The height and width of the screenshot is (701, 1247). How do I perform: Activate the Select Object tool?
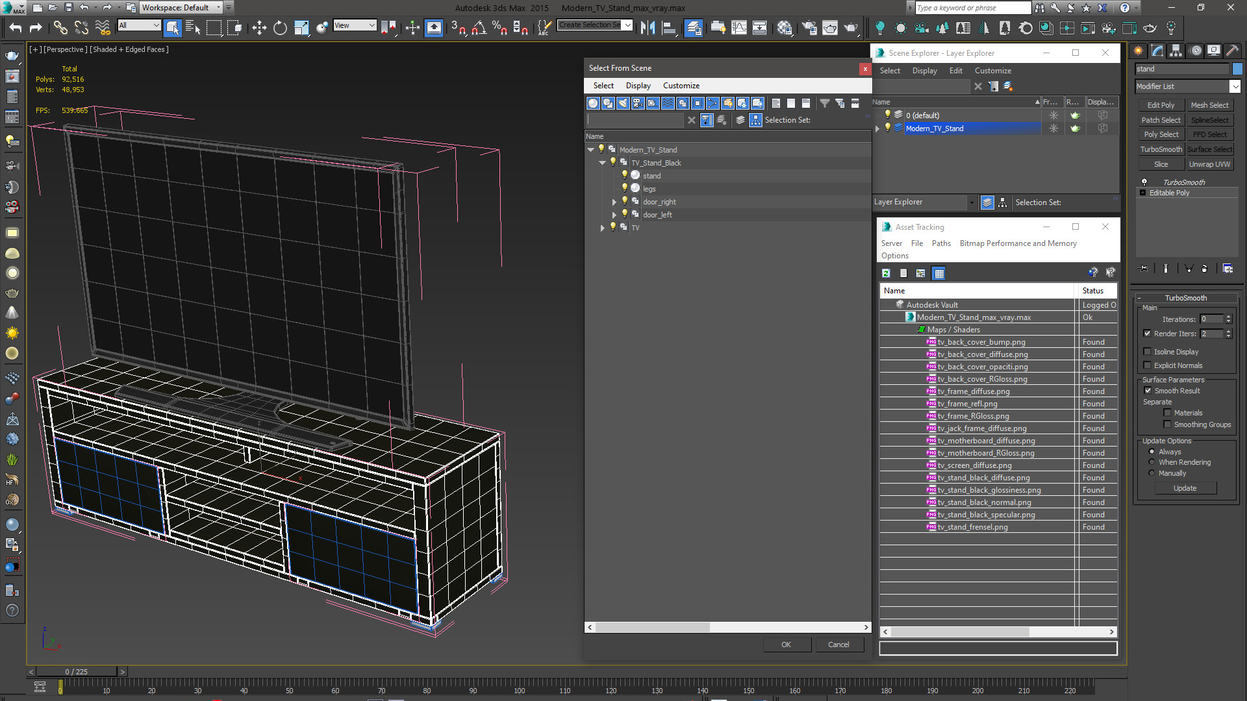[172, 27]
